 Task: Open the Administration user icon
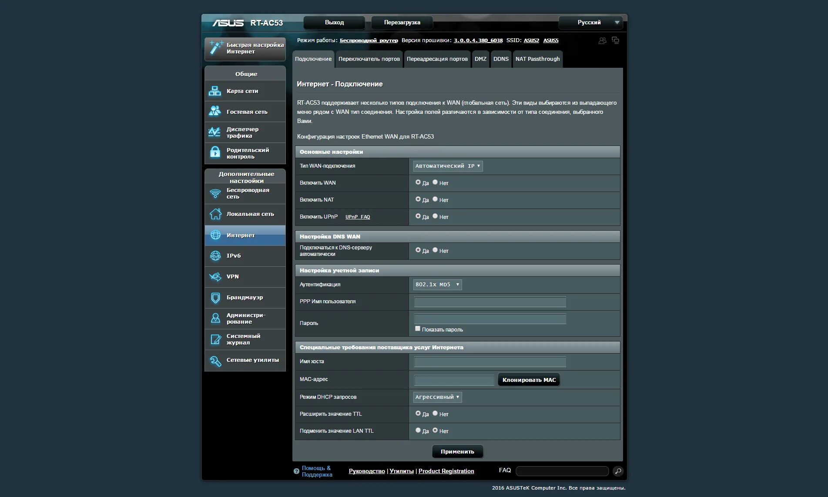[215, 318]
